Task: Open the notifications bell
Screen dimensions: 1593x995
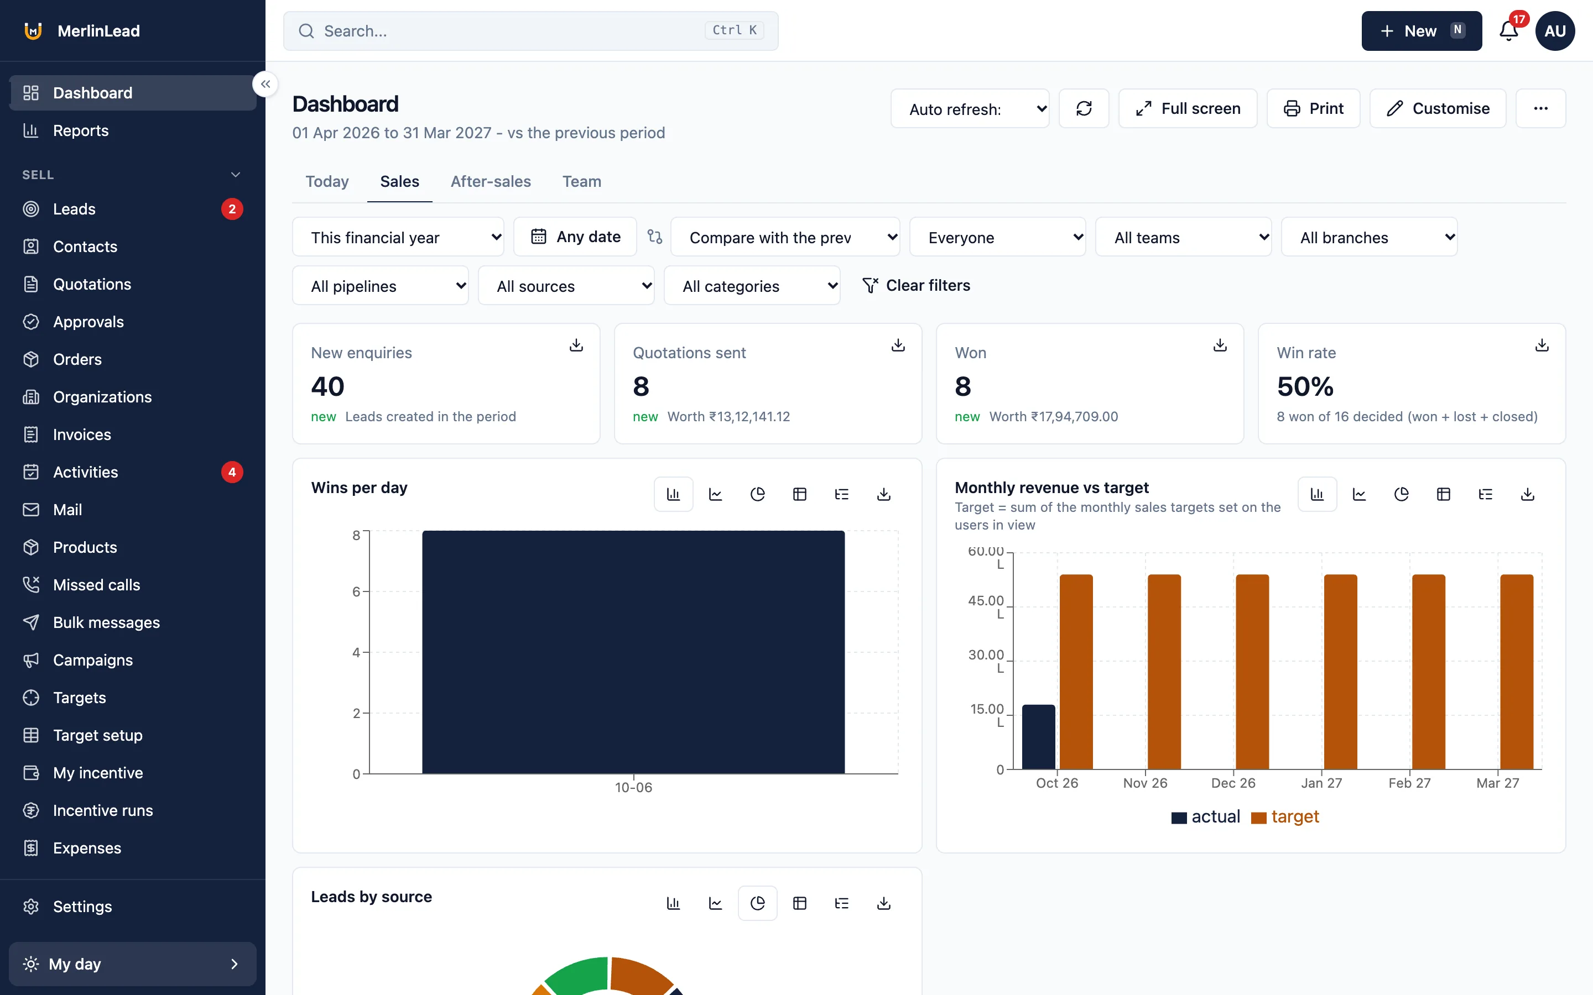Action: 1509,31
